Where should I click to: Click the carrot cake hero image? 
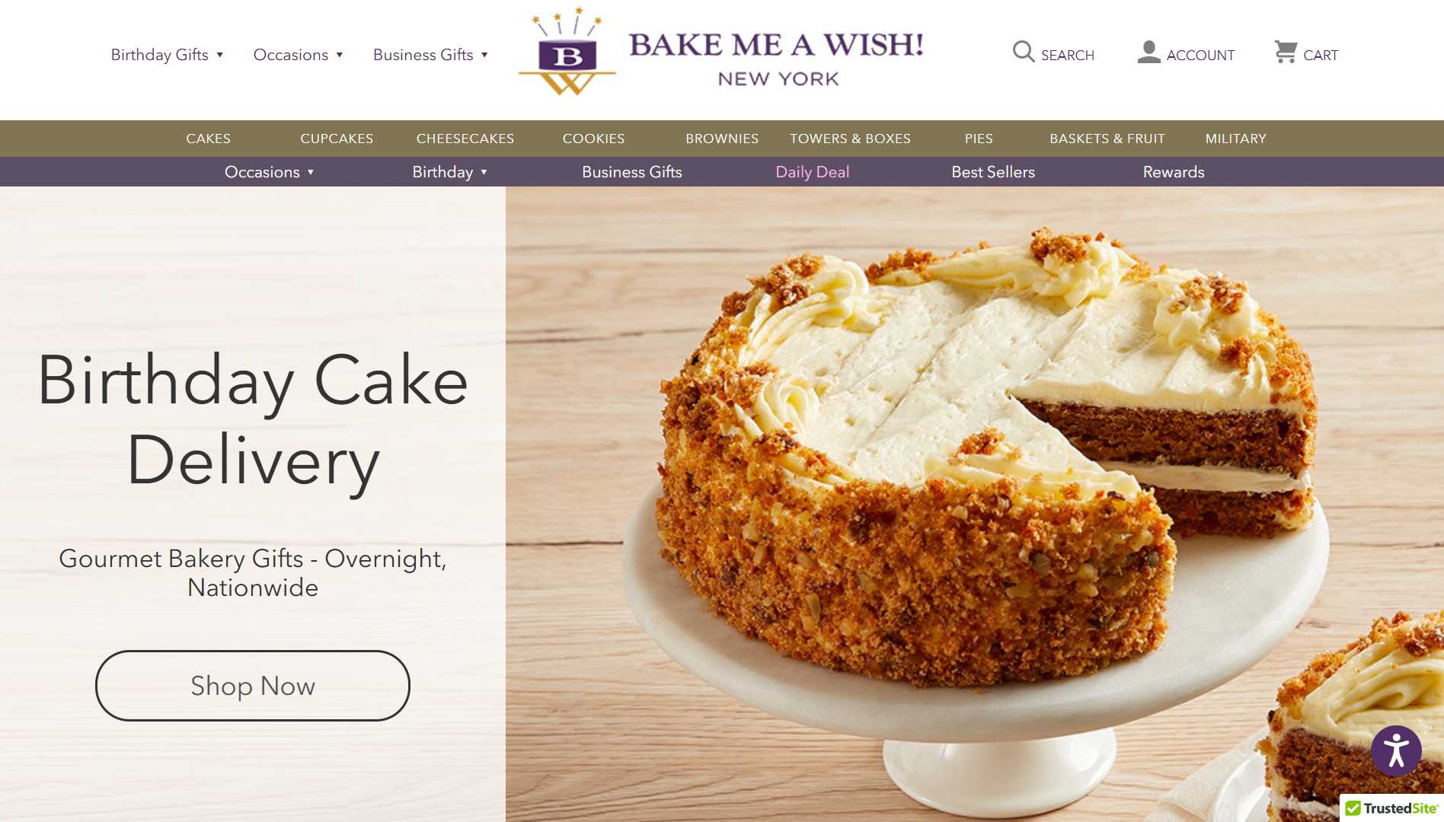tap(975, 504)
